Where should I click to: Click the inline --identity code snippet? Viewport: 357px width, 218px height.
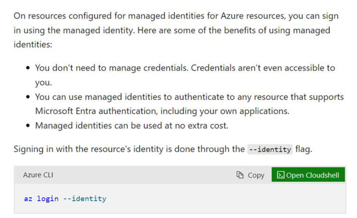pyautogui.click(x=270, y=150)
